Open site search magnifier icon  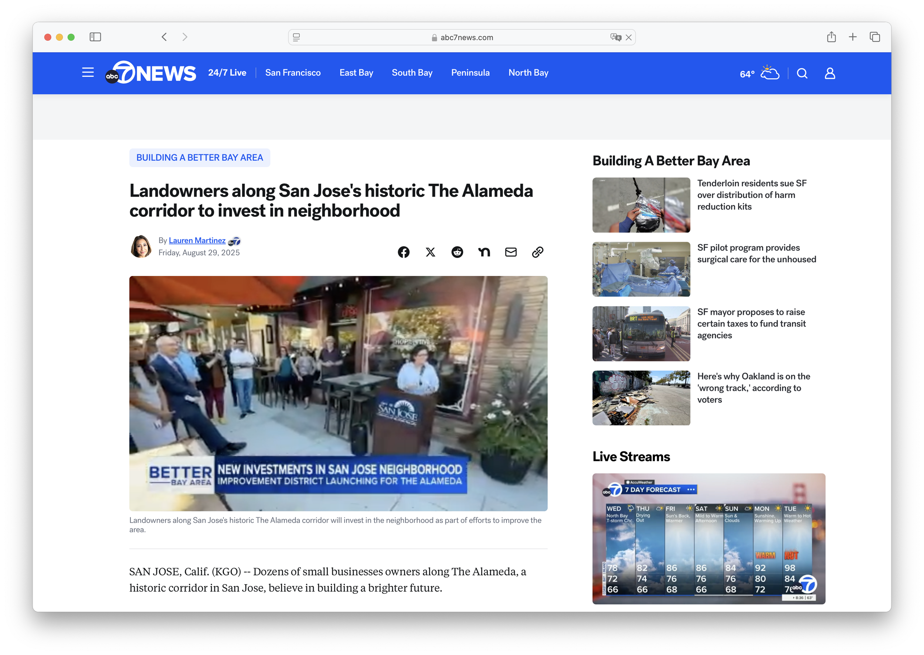click(802, 74)
